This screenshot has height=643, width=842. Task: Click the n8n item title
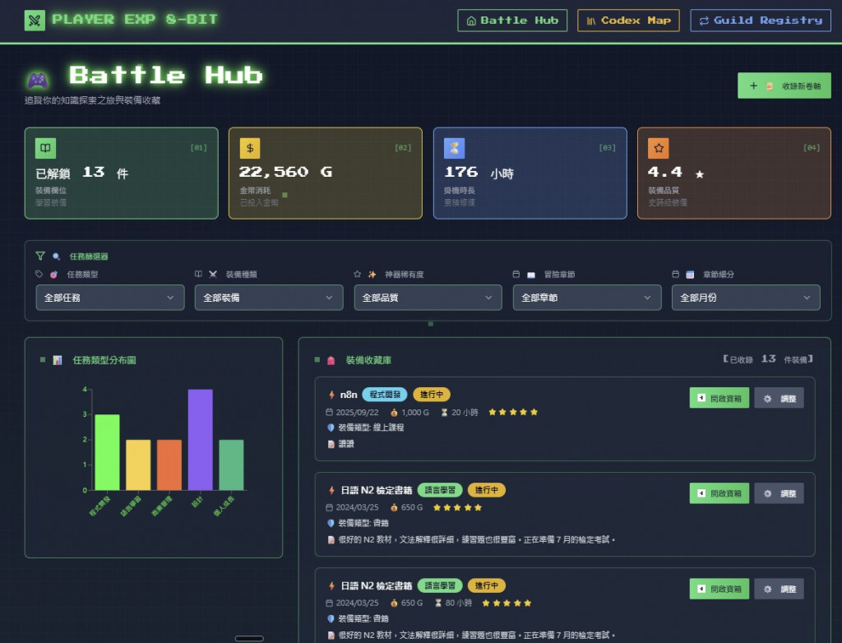pyautogui.click(x=349, y=395)
